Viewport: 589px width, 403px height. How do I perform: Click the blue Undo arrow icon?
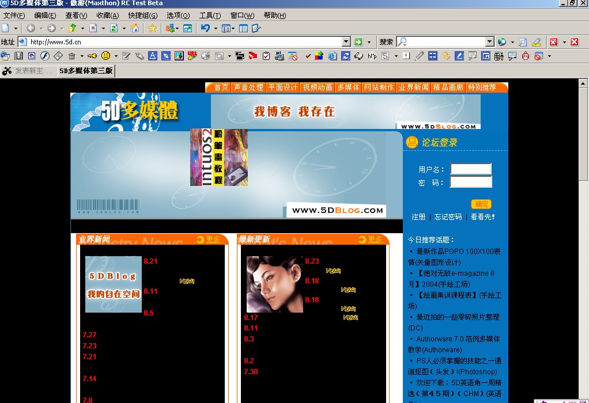point(205,28)
